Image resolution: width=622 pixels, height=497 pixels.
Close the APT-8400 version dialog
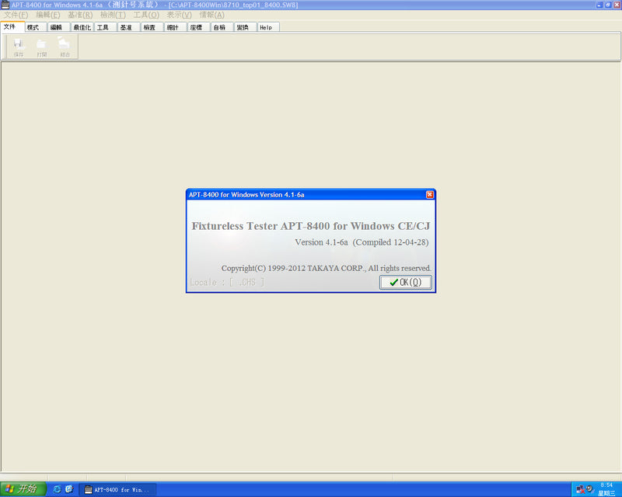[430, 195]
